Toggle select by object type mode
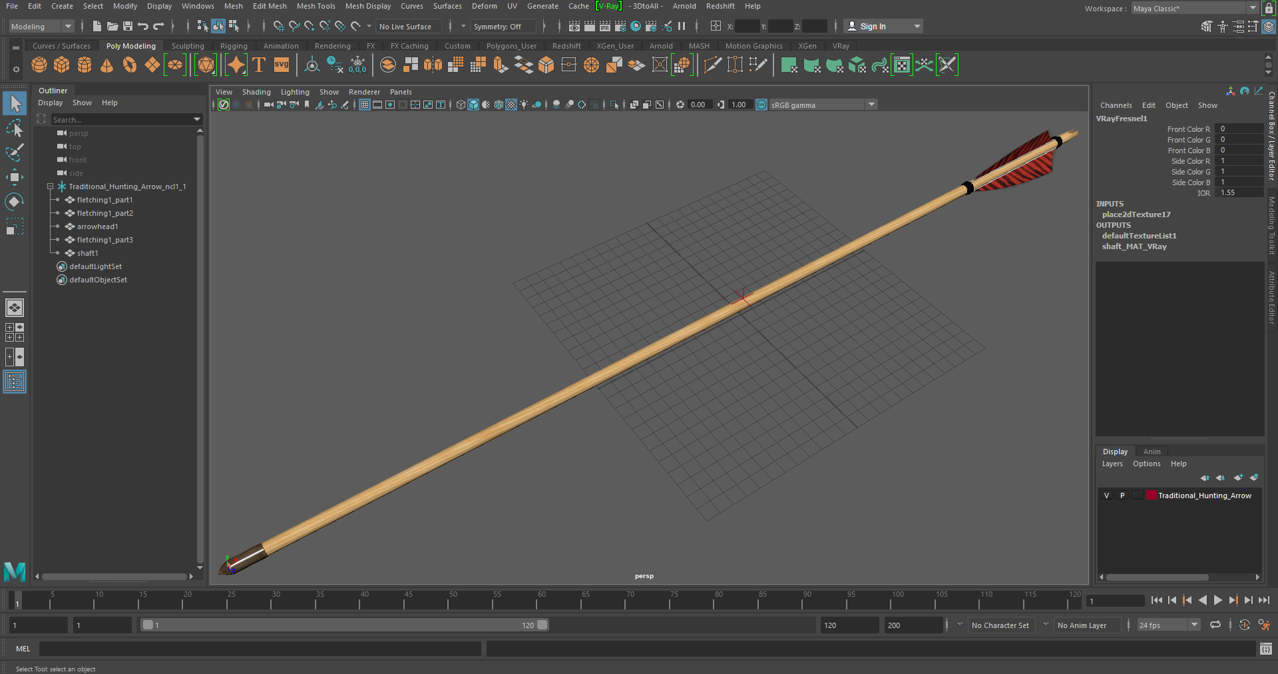Screen dimensions: 1278x674 click(218, 26)
